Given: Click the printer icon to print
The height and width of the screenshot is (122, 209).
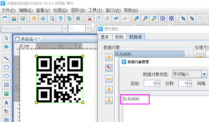Looking at the screenshot, I should click(43, 18).
